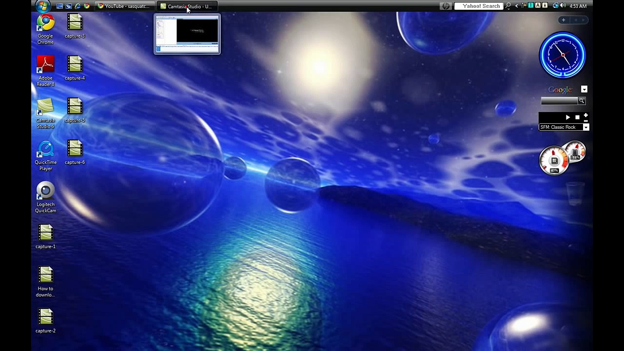Image resolution: width=624 pixels, height=351 pixels.
Task: Launch Chrome from quick launch bar
Action: click(87, 6)
